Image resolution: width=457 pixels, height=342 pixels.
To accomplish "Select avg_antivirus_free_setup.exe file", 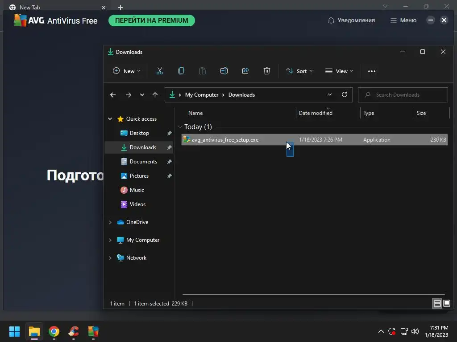I will point(315,139).
